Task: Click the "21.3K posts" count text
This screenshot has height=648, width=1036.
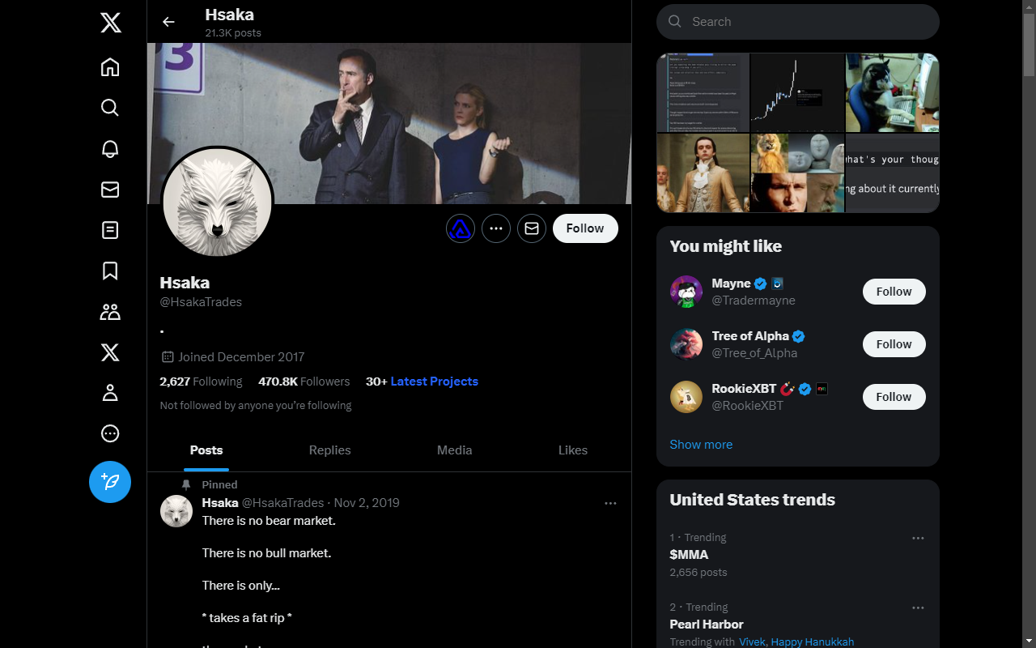Action: [x=233, y=33]
